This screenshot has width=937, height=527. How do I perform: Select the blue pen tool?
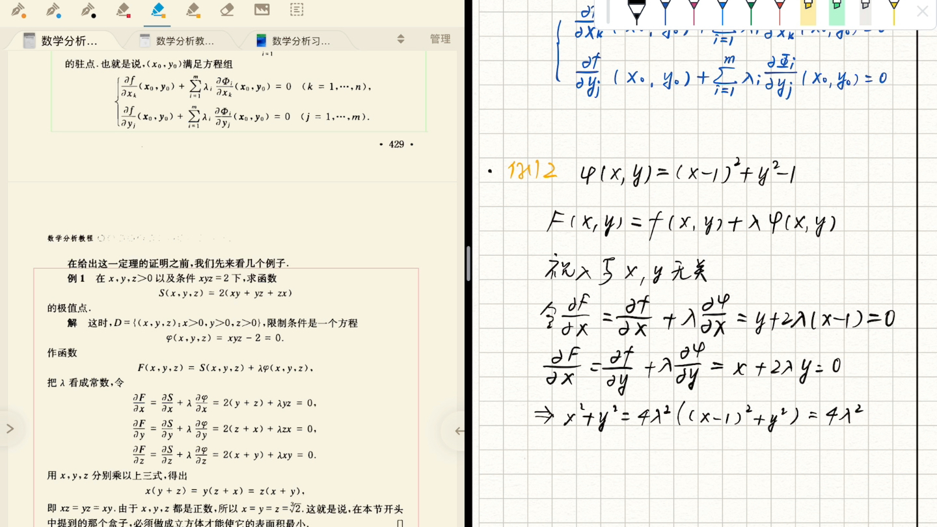coord(53,10)
